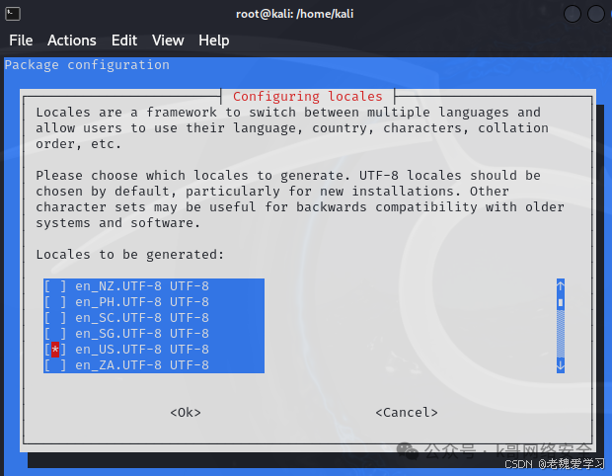Click the 'Configuring locales' dialog title

tap(308, 97)
